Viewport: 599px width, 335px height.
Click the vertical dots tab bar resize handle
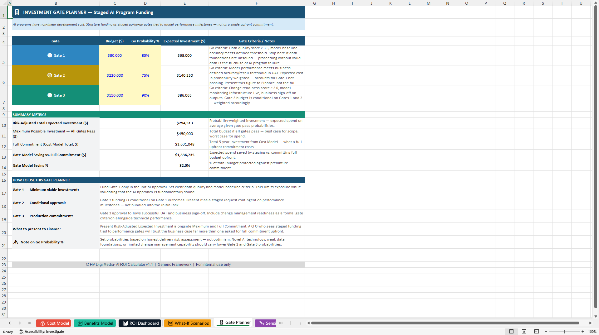[301, 323]
